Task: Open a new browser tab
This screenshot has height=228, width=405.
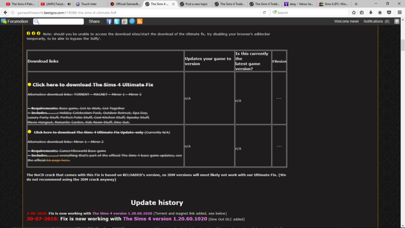Action: (356, 4)
